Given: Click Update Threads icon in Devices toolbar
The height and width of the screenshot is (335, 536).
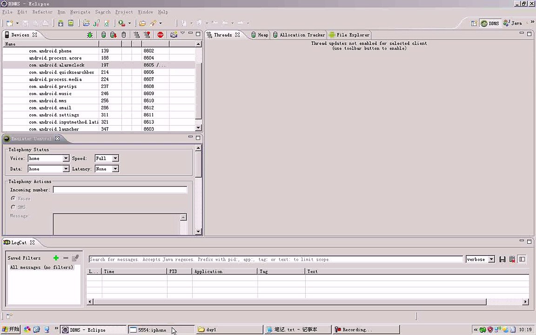Looking at the screenshot, I should point(137,34).
